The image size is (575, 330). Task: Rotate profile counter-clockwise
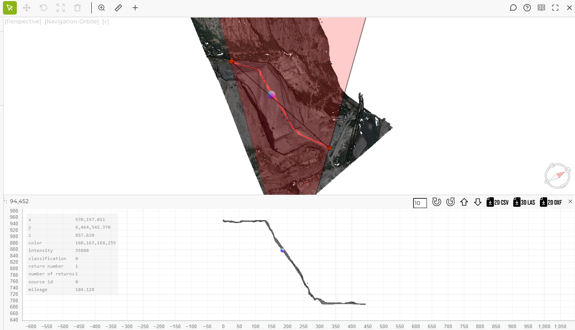450,202
